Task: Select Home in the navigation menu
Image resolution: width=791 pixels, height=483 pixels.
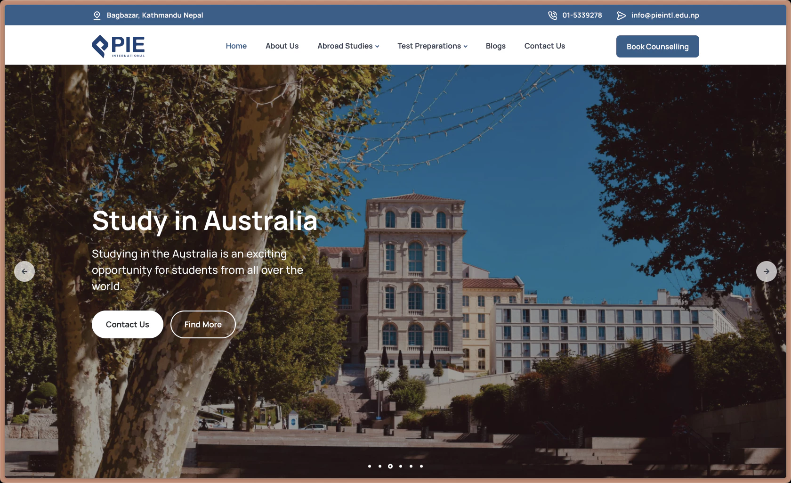Action: point(236,46)
